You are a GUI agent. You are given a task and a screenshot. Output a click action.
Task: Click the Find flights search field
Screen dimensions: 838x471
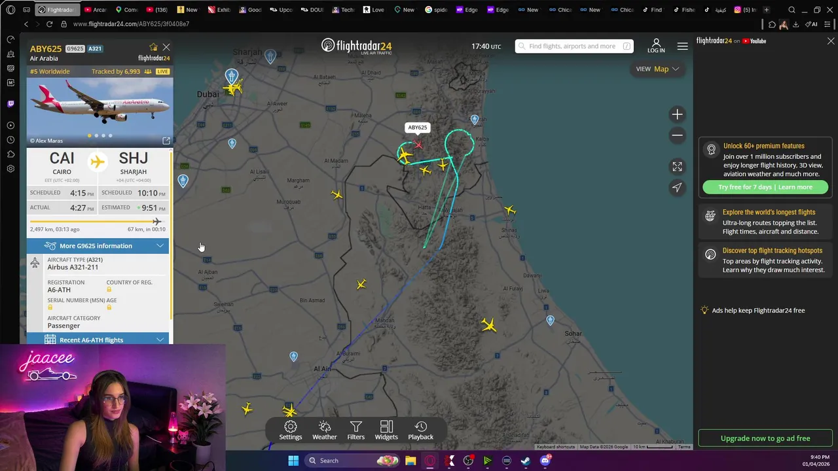click(x=574, y=46)
